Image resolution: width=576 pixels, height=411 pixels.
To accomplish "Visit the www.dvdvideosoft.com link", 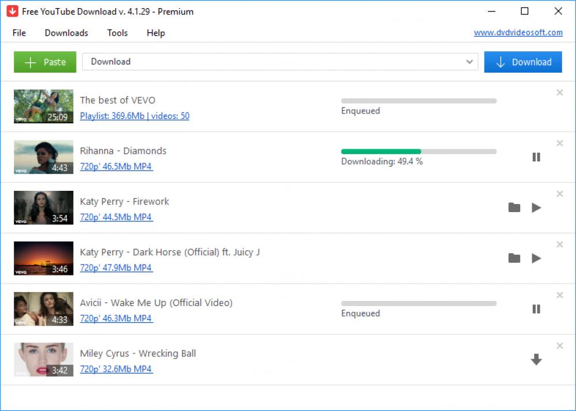I will click(518, 33).
